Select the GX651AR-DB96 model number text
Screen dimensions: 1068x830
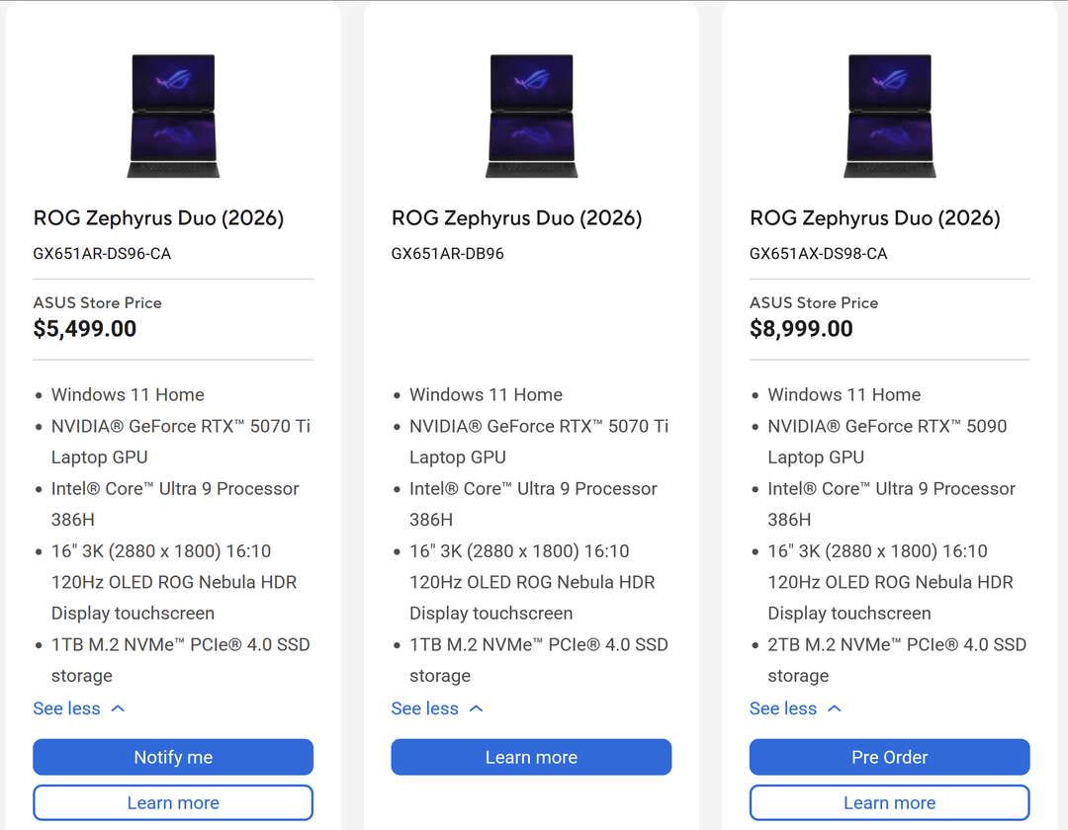(x=447, y=254)
